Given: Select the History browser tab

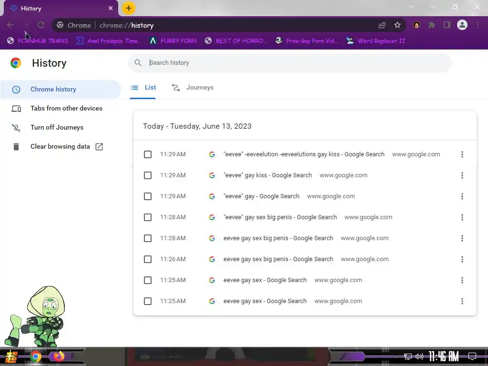Looking at the screenshot, I should (x=61, y=9).
